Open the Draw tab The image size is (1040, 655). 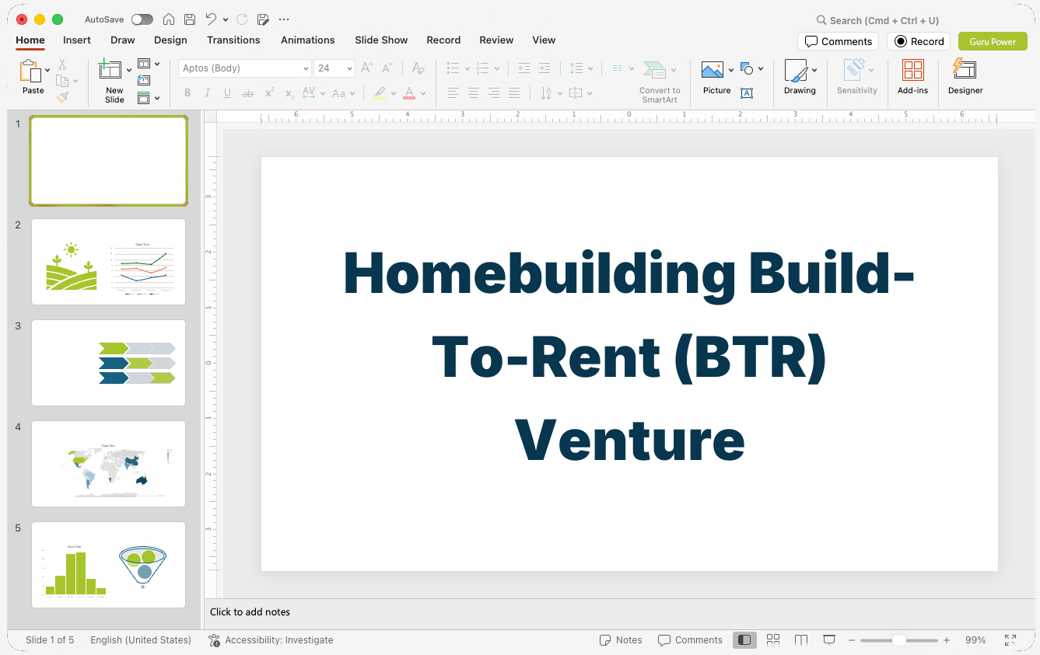coord(123,40)
